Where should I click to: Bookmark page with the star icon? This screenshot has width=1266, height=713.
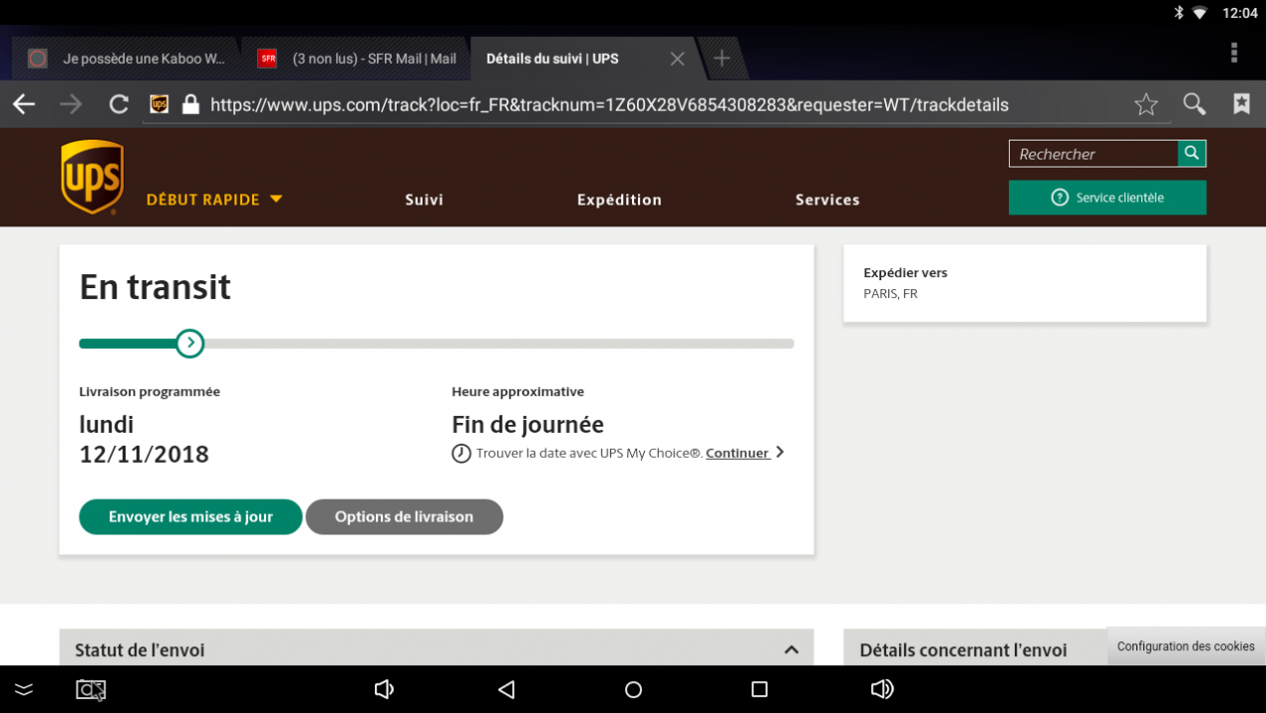coord(1146,105)
